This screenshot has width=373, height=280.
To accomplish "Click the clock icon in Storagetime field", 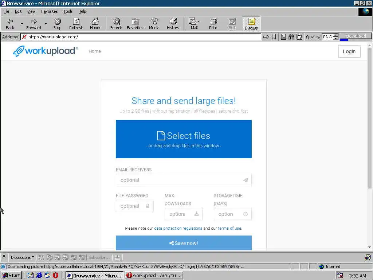I will point(246,214).
